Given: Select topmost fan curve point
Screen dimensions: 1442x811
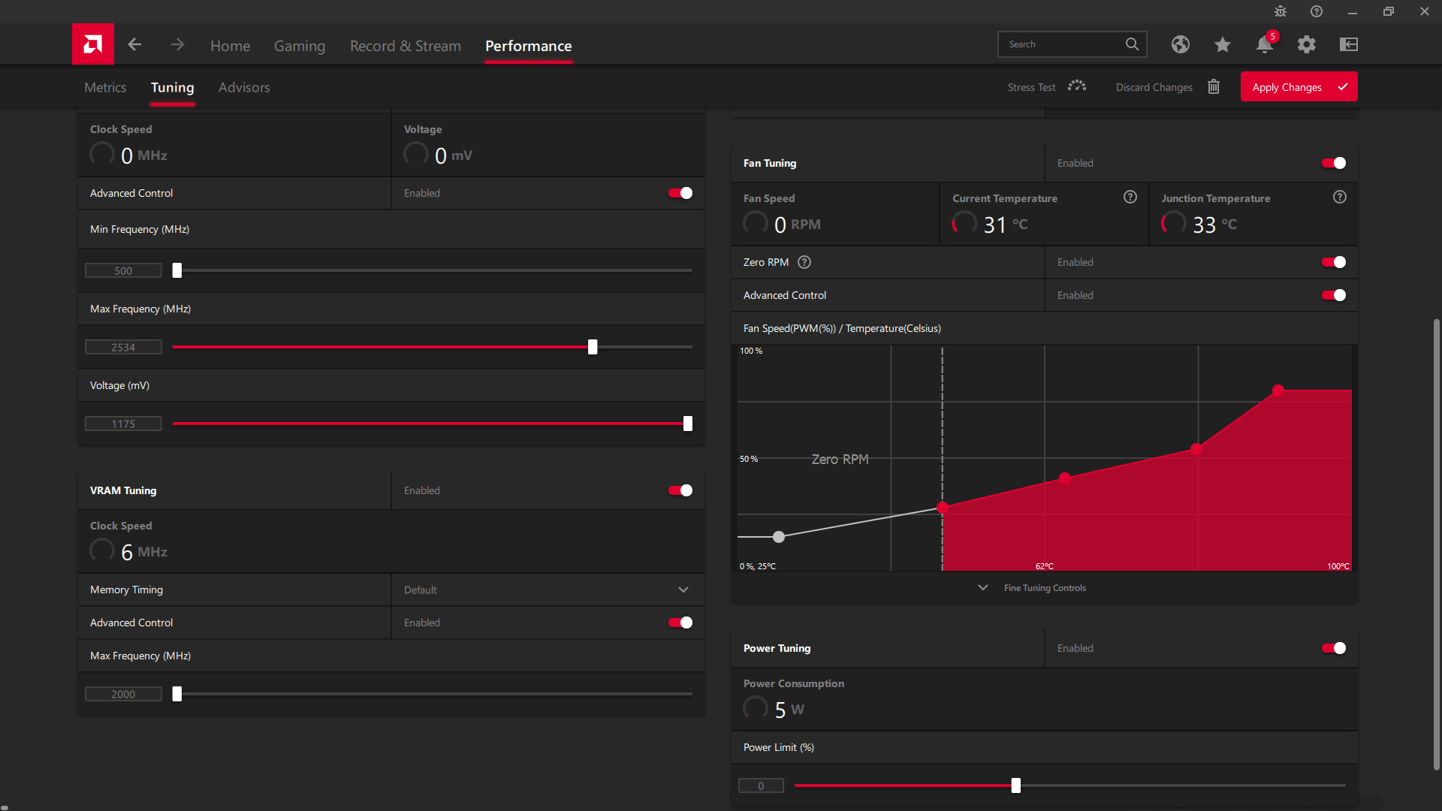Looking at the screenshot, I should click(x=1278, y=390).
